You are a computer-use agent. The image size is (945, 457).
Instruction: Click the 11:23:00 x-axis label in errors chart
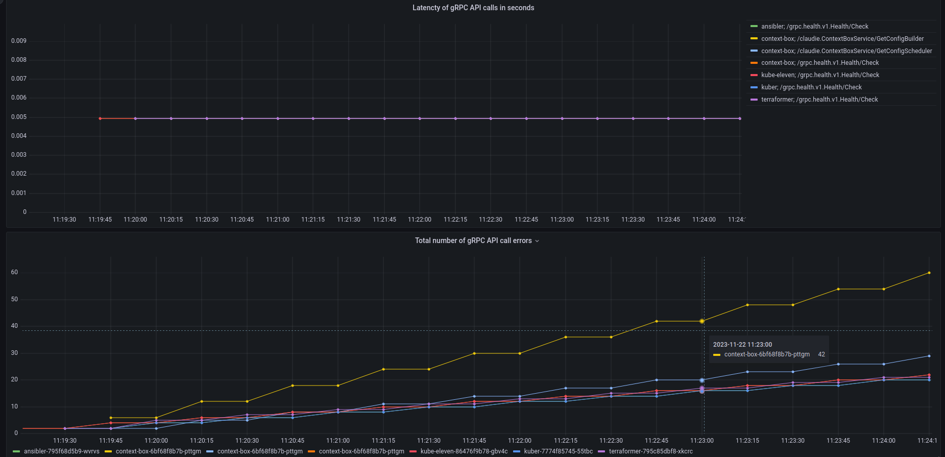click(702, 441)
